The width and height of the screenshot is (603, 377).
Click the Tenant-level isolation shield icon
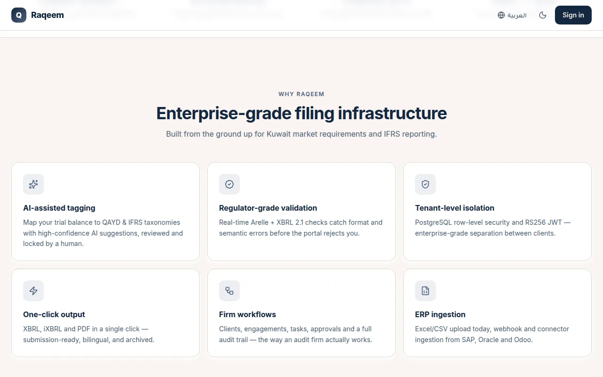pos(425,184)
